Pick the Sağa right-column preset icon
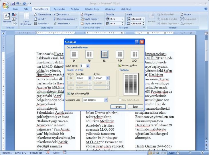The width and height of the screenshot is (209, 155). click(x=135, y=54)
